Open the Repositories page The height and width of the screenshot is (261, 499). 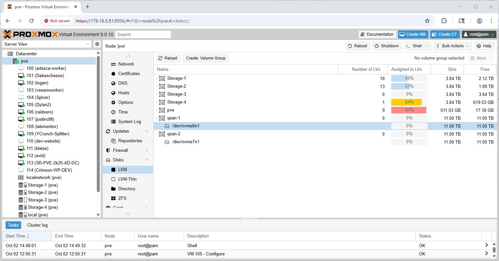130,141
